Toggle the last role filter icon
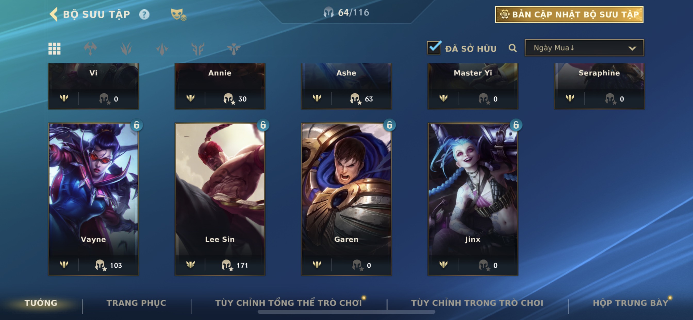The image size is (693, 320). pyautogui.click(x=234, y=49)
